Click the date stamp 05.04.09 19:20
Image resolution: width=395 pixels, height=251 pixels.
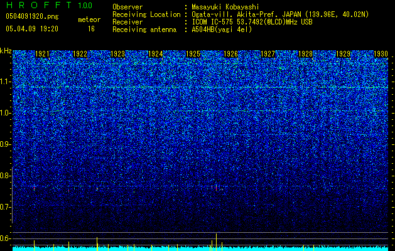coord(32,29)
